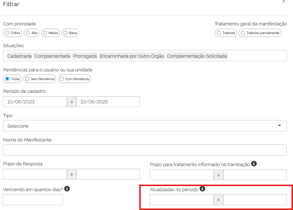Image resolution: width=293 pixels, height=210 pixels.
Task: Focus the Nome do Manifestante field
Action: click(145, 150)
